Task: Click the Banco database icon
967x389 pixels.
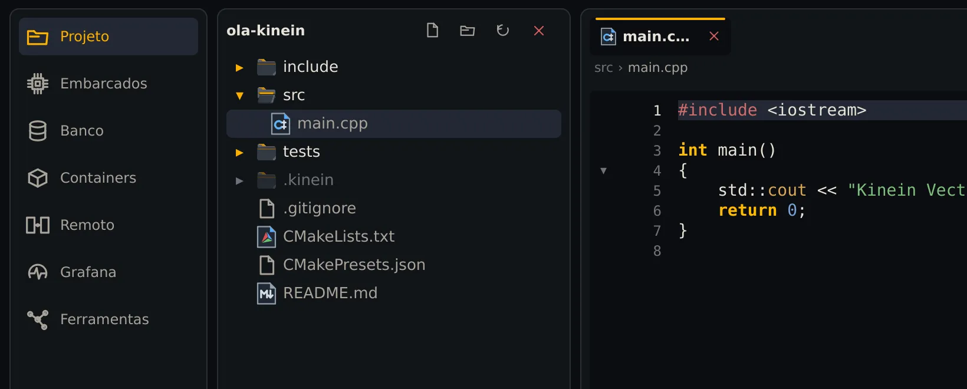Action: coord(38,131)
